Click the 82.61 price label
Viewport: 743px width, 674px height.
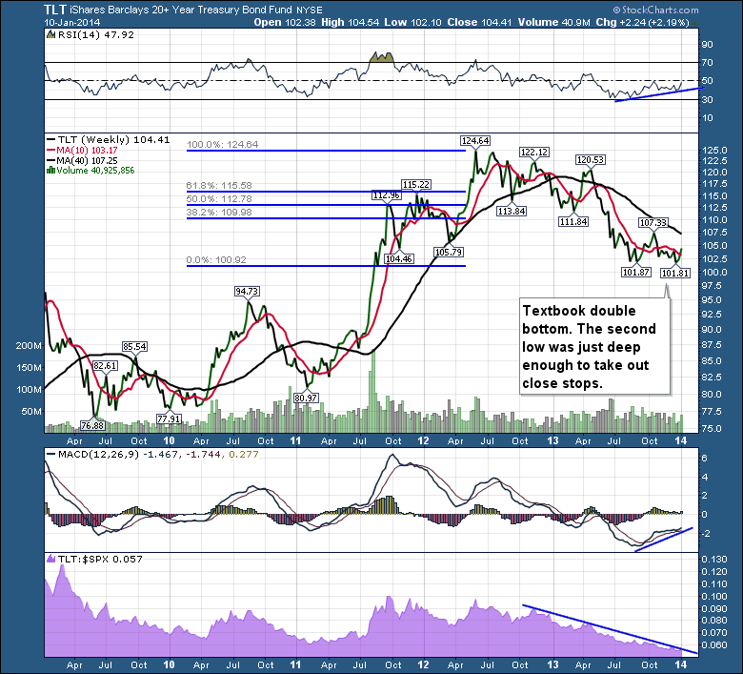click(105, 366)
